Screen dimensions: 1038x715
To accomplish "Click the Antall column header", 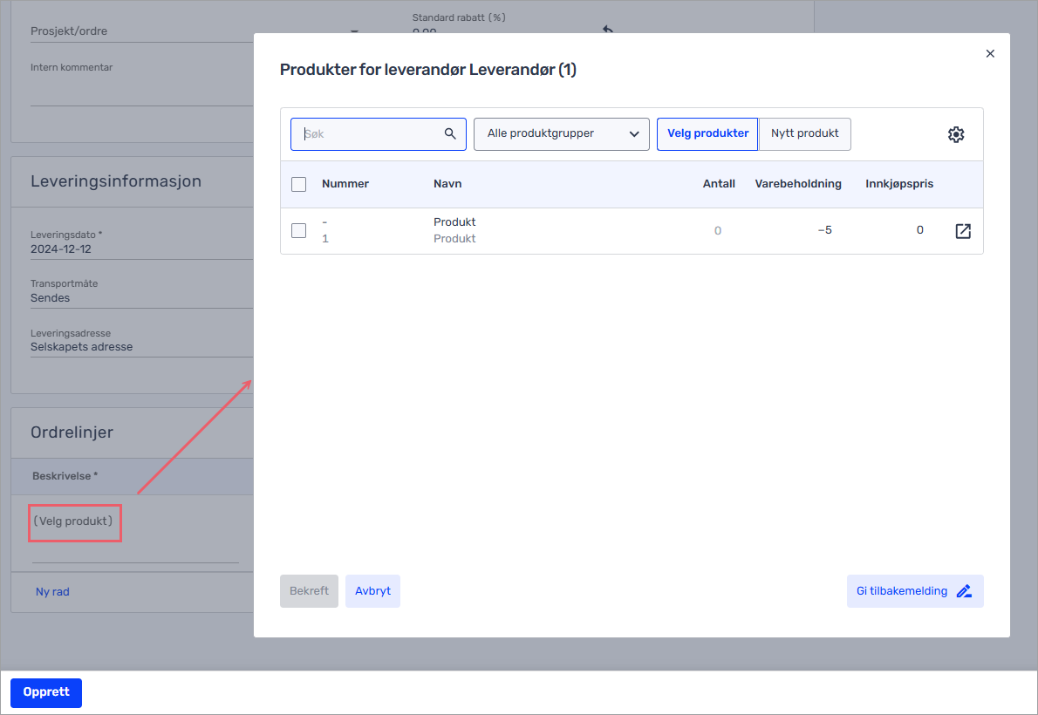I will [x=719, y=184].
